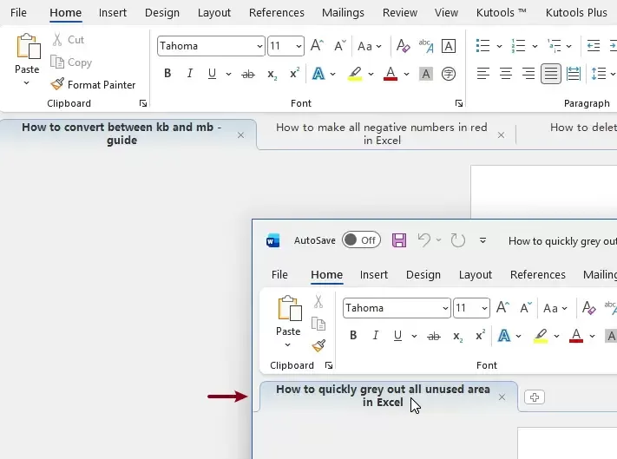Select Format Painter in the back window
617x459 pixels.
point(93,84)
